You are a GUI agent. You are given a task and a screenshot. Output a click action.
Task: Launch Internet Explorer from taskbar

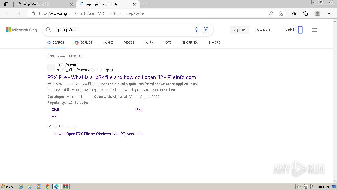[x=21, y=187]
